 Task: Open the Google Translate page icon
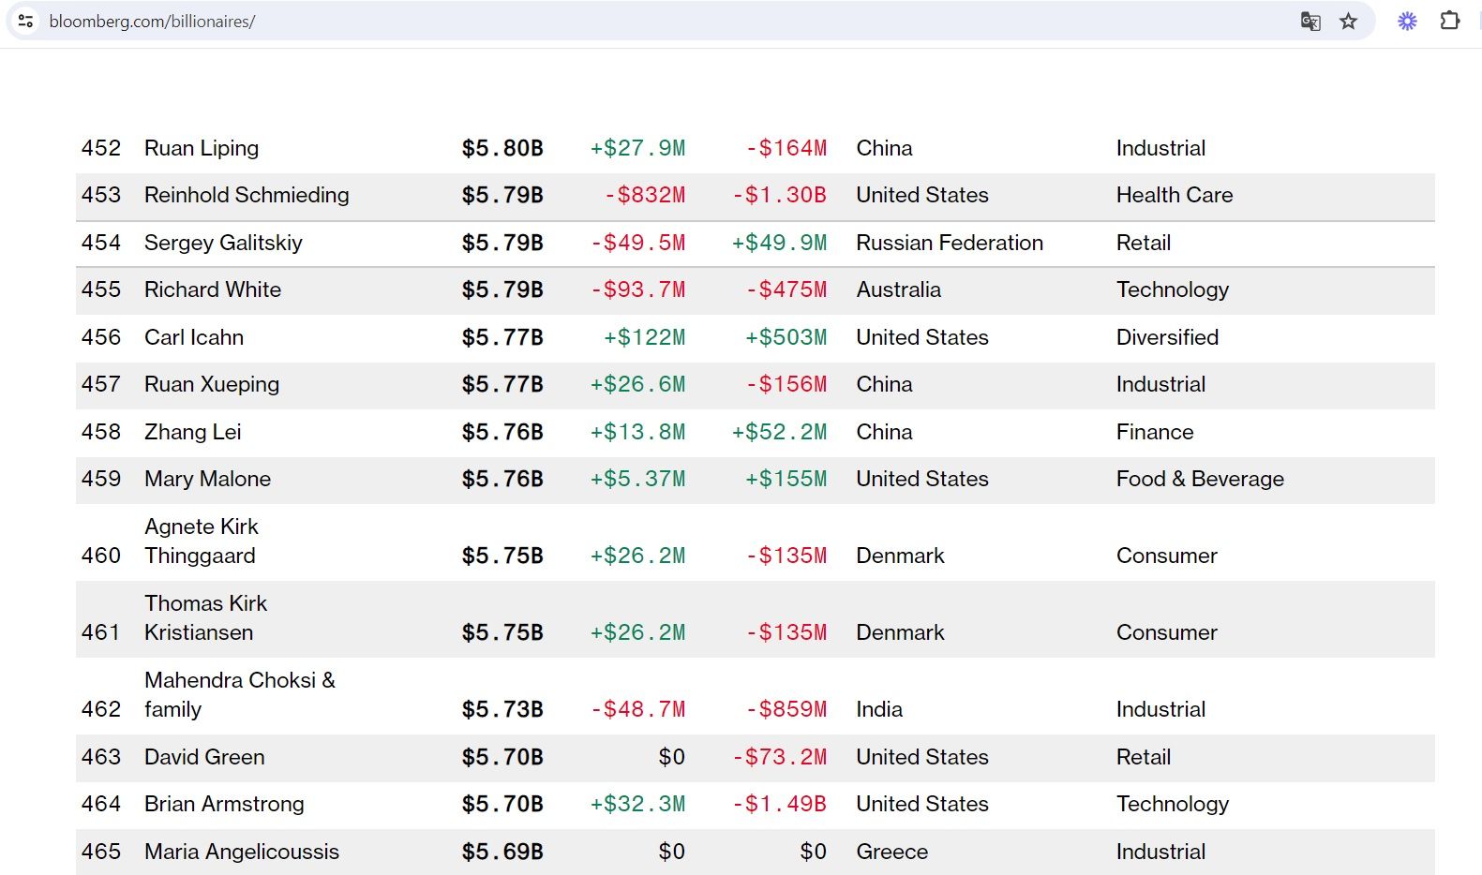point(1310,21)
